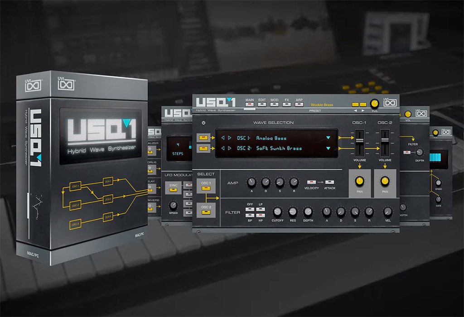
Task: Click the yellow VOL knob
Action: coord(375,104)
